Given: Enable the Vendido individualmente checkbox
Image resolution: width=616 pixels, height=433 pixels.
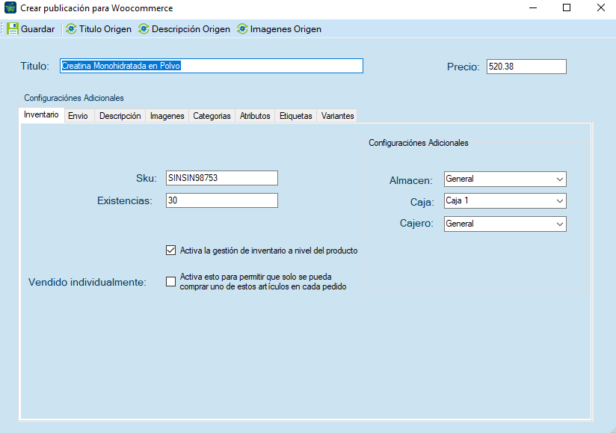Looking at the screenshot, I should pos(170,282).
